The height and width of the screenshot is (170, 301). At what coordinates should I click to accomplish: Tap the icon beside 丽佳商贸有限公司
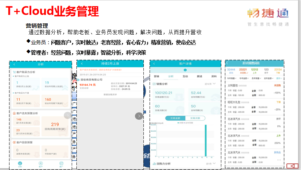pyautogui.click(x=78, y=80)
